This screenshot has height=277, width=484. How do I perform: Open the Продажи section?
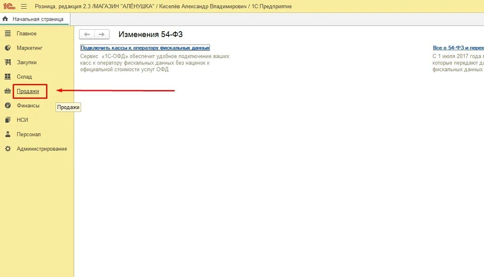28,91
